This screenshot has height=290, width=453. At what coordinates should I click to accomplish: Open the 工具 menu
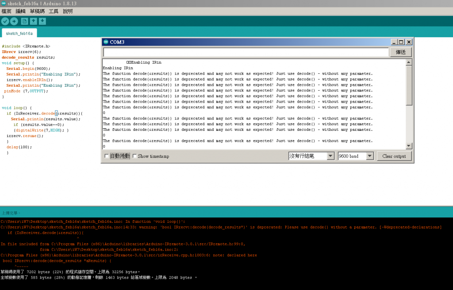point(54,11)
